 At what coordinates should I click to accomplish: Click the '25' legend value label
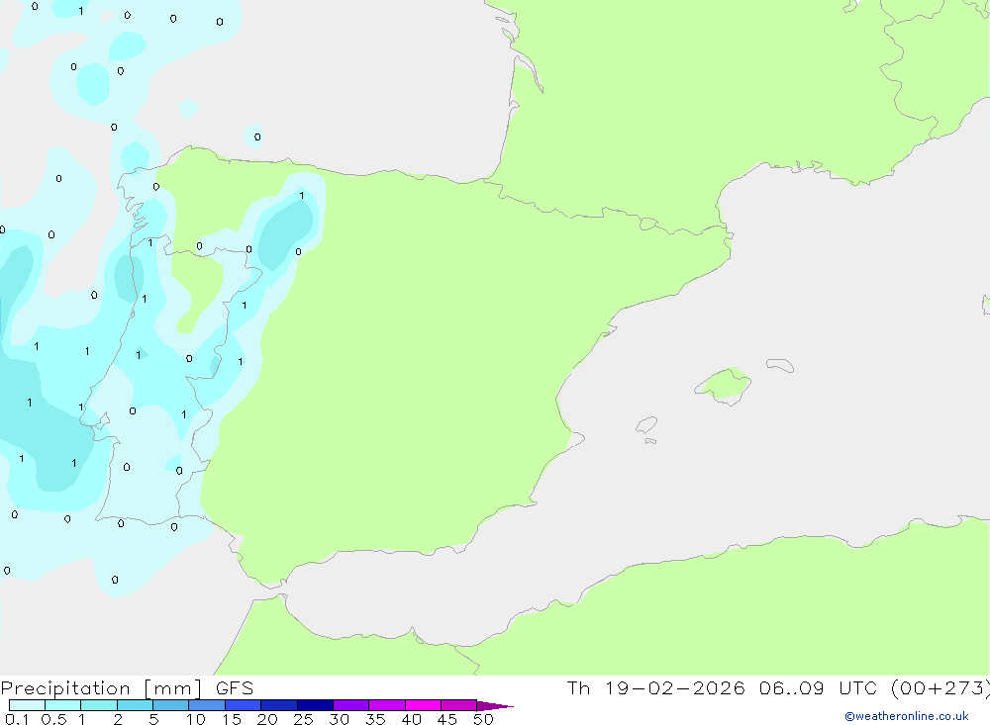click(x=303, y=719)
